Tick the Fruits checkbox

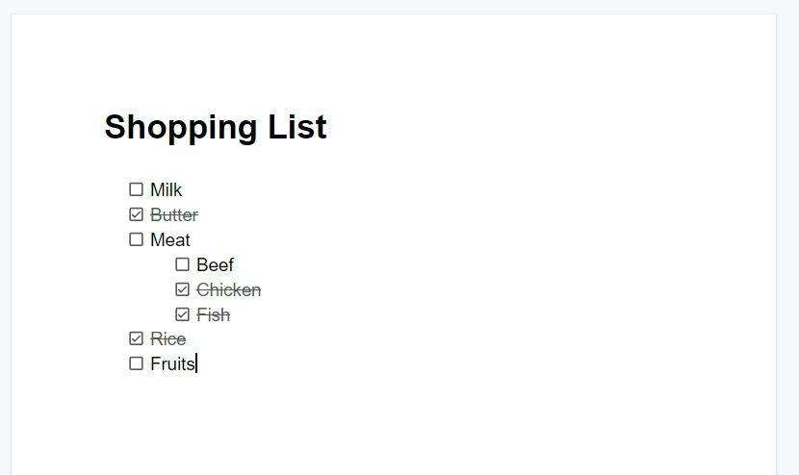136,363
